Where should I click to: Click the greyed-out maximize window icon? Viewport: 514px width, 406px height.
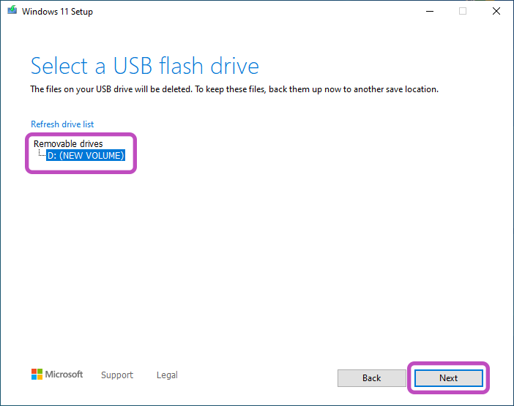coord(463,12)
